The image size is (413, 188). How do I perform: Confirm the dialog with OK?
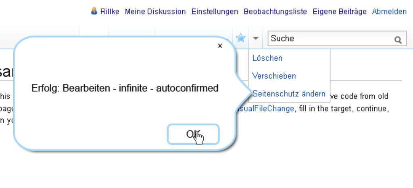193,134
